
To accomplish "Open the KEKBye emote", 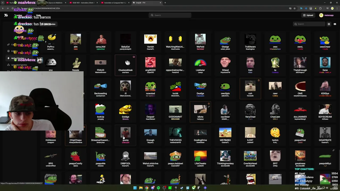I will [325, 89].
